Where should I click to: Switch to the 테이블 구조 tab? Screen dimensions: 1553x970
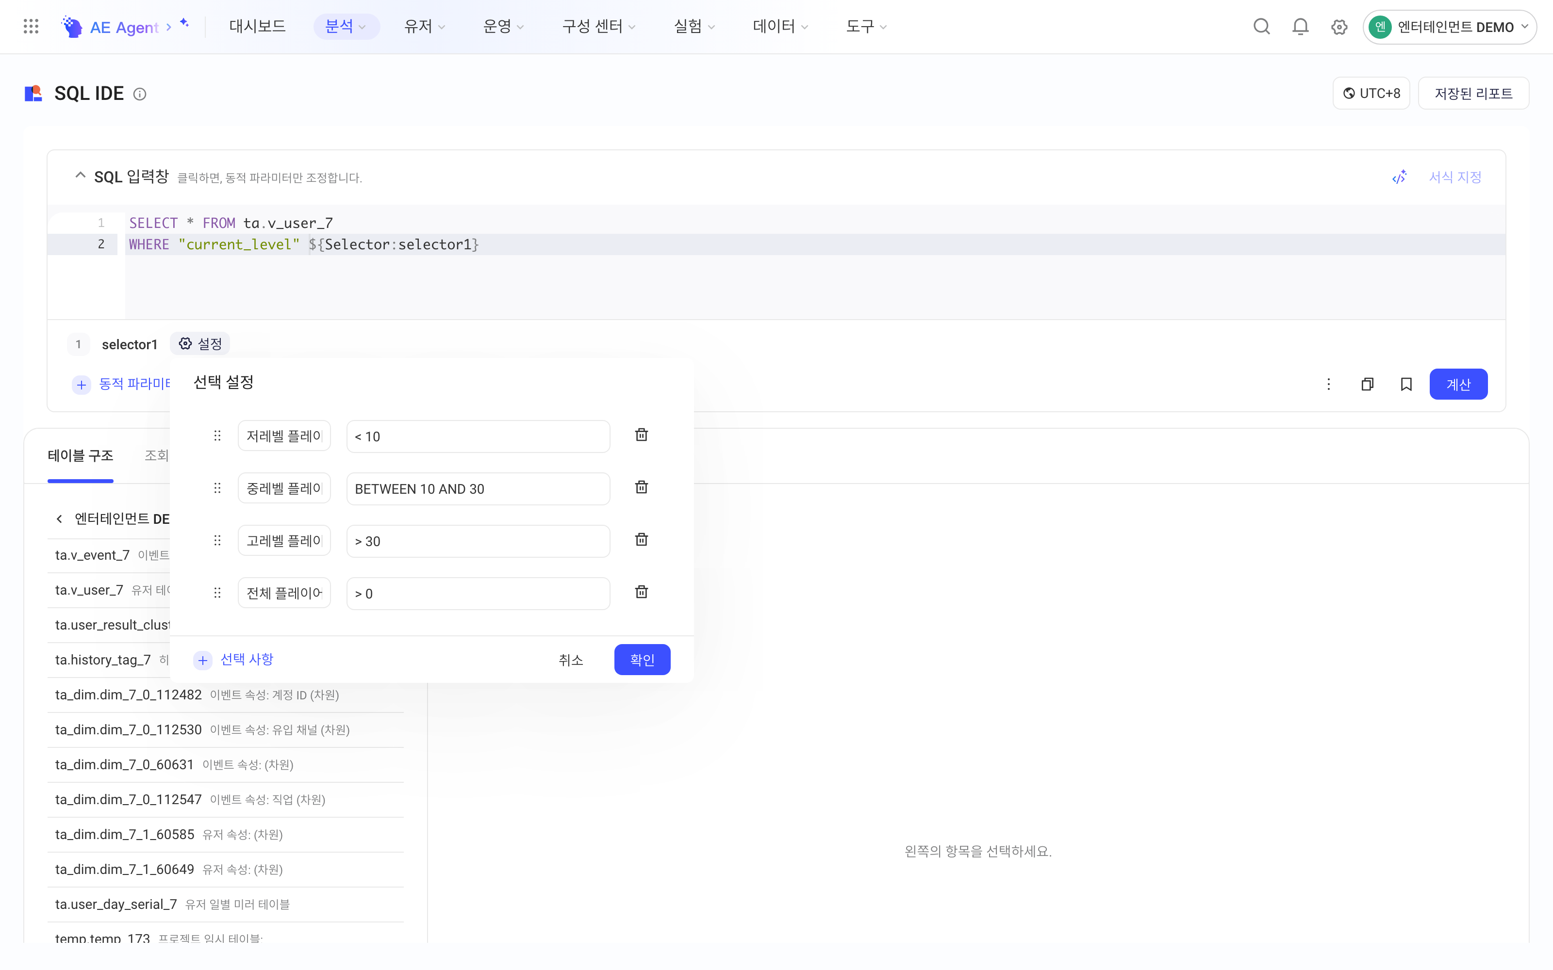tap(80, 455)
